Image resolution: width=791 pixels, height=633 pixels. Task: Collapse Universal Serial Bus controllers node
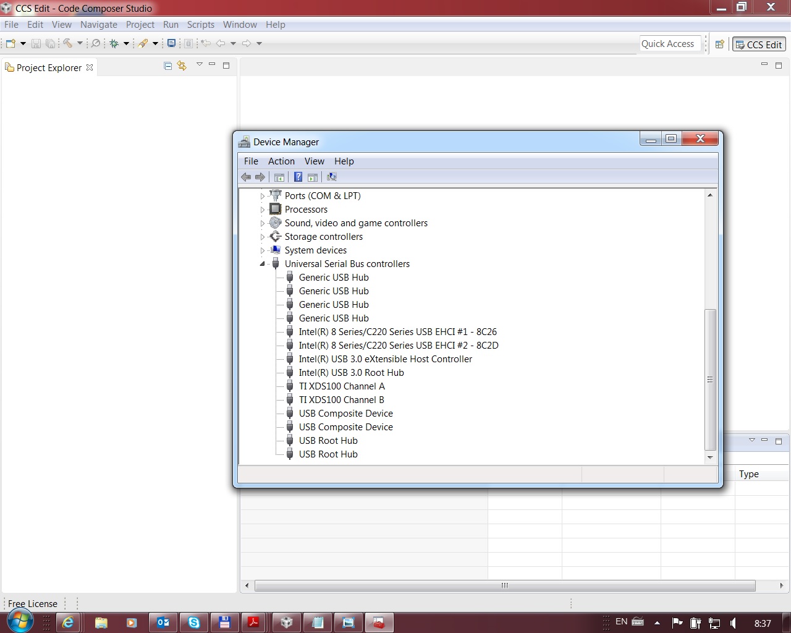(x=263, y=264)
